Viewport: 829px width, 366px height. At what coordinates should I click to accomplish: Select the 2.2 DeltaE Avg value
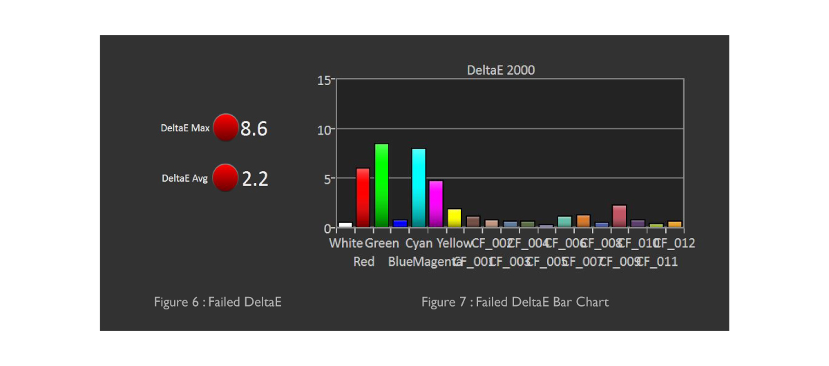(255, 179)
